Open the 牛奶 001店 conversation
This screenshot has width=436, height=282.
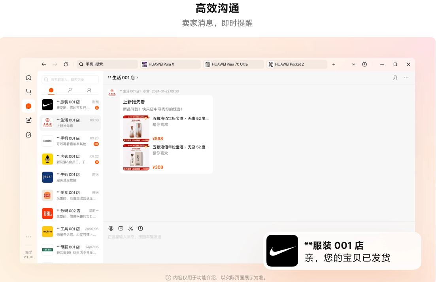[x=70, y=177]
